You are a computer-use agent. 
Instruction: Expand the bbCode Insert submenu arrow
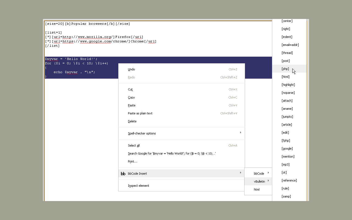(x=240, y=173)
